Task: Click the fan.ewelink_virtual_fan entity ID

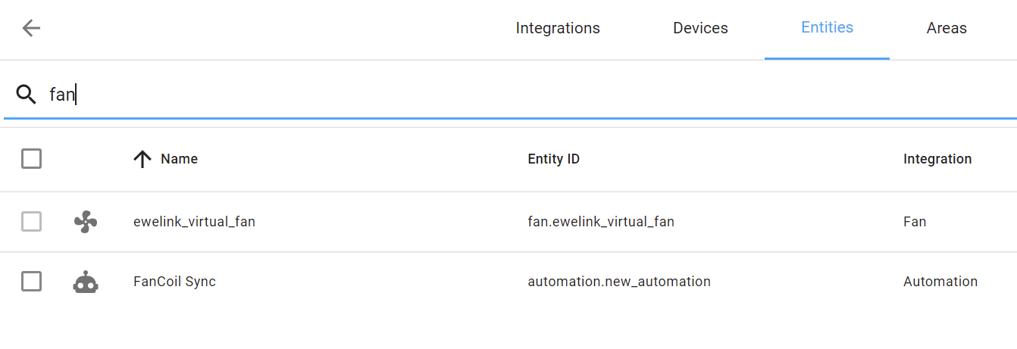Action: [601, 222]
